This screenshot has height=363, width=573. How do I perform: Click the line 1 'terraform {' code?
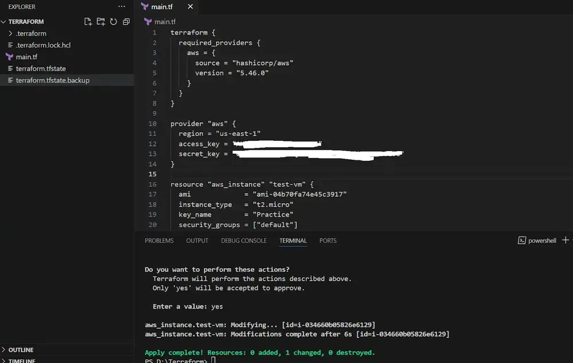[x=193, y=33]
